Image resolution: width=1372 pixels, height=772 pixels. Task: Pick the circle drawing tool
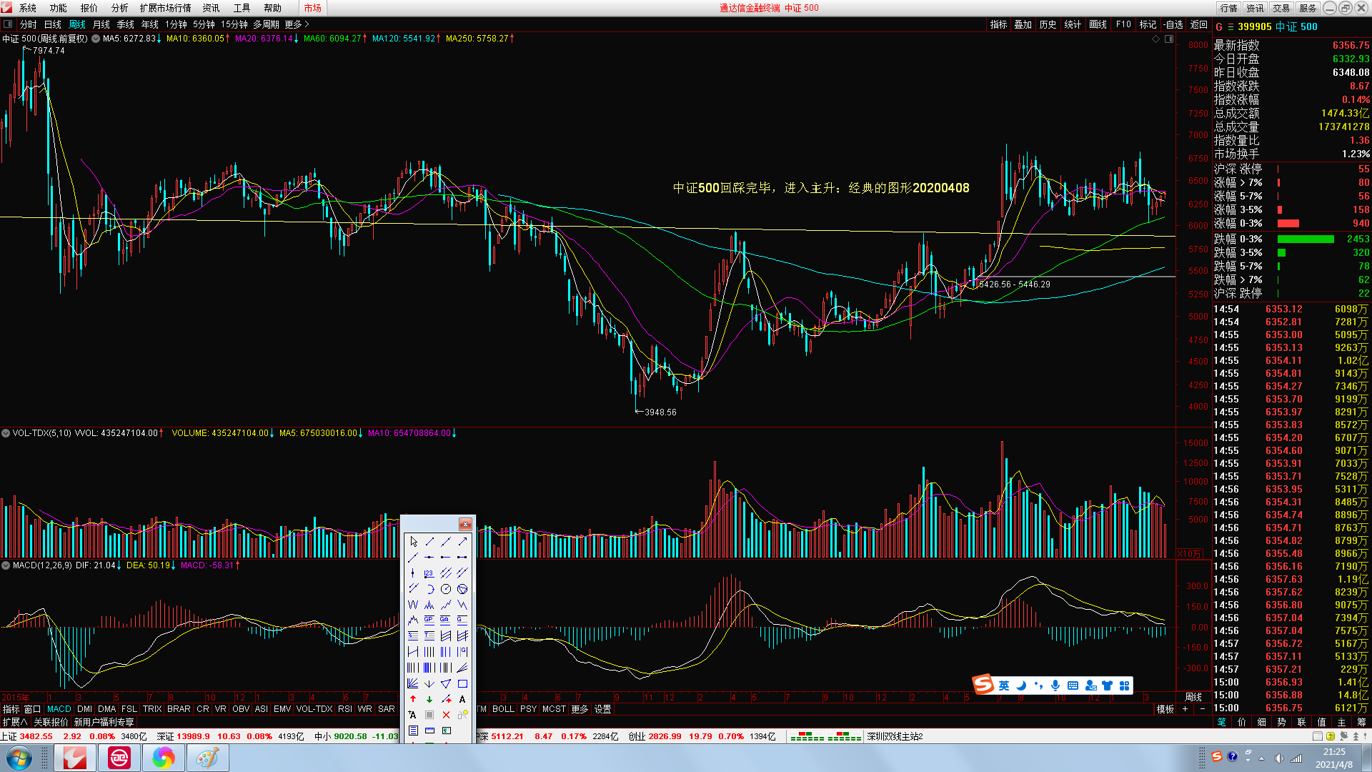[x=446, y=589]
